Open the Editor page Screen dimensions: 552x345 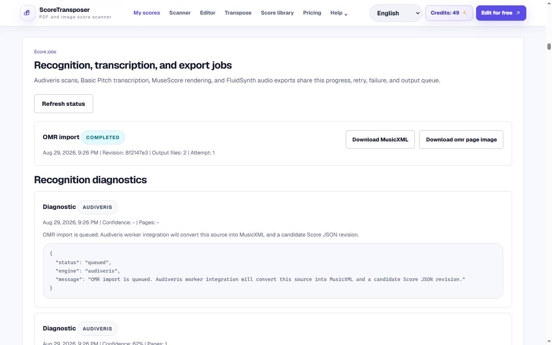[x=207, y=13]
